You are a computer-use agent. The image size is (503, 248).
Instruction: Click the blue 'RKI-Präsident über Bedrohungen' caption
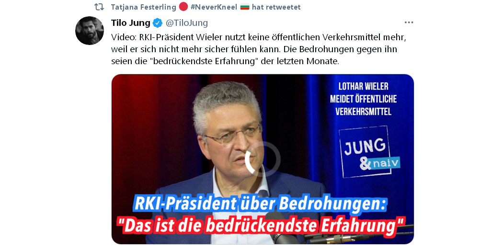(x=261, y=204)
